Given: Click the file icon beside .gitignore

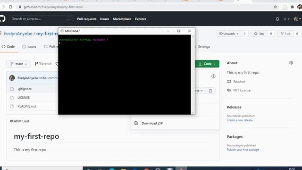Looking at the screenshot, I should [x=12, y=89].
